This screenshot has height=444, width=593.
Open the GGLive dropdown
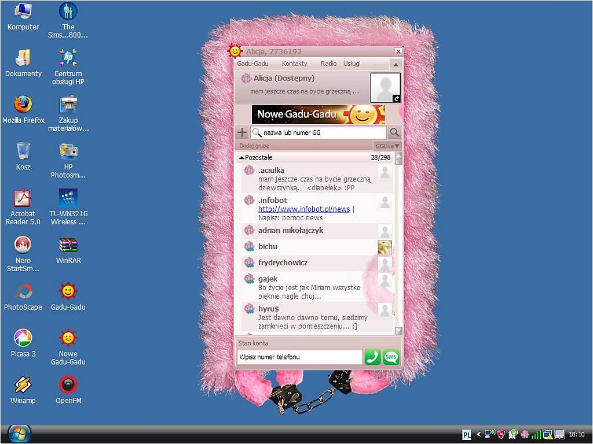[x=387, y=146]
